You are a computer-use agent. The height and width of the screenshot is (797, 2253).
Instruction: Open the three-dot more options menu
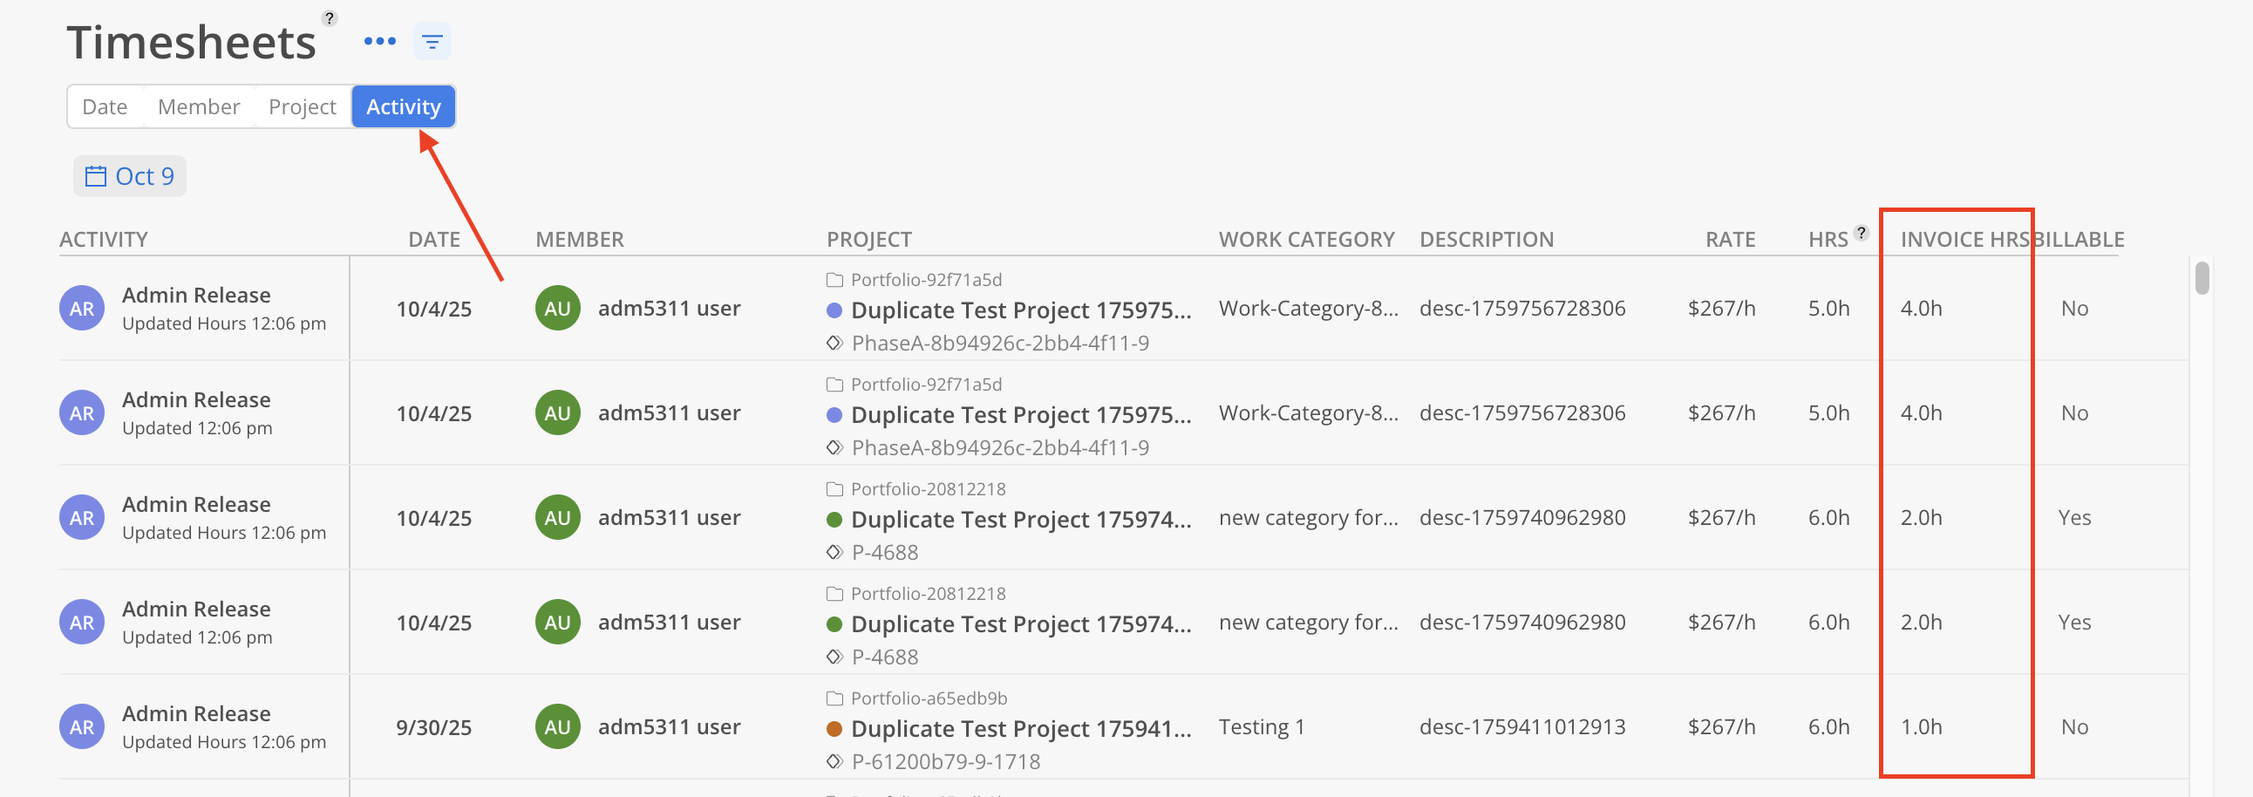(379, 41)
